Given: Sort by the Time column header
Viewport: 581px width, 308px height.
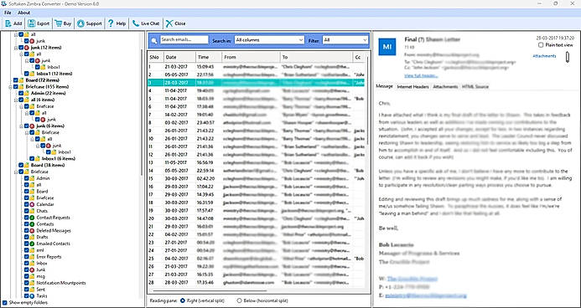Looking at the screenshot, I should [x=209, y=57].
